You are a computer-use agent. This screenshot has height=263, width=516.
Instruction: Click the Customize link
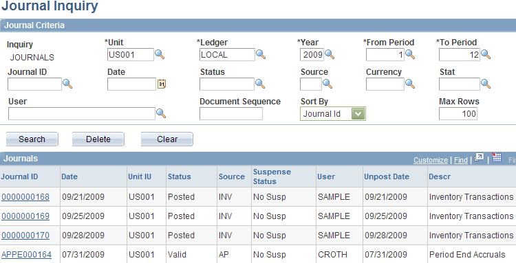pos(431,160)
